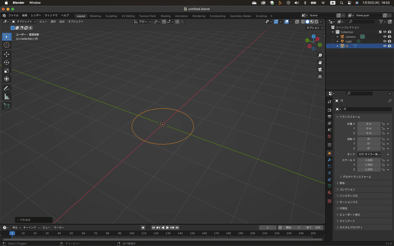The width and height of the screenshot is (394, 246).
Task: Toggle eye visibility for the 円 object
Action: pyautogui.click(x=385, y=46)
